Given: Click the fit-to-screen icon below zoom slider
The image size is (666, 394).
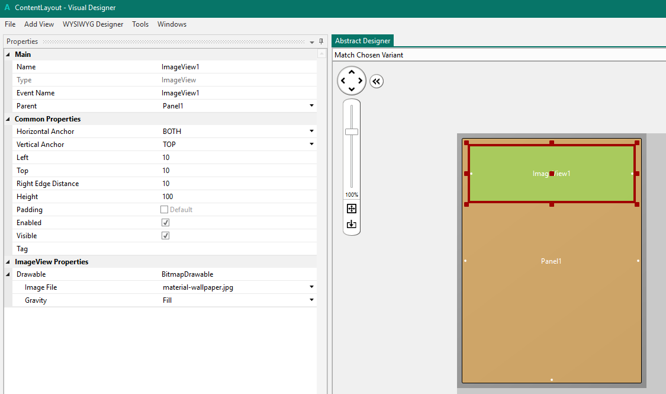Looking at the screenshot, I should point(352,209).
